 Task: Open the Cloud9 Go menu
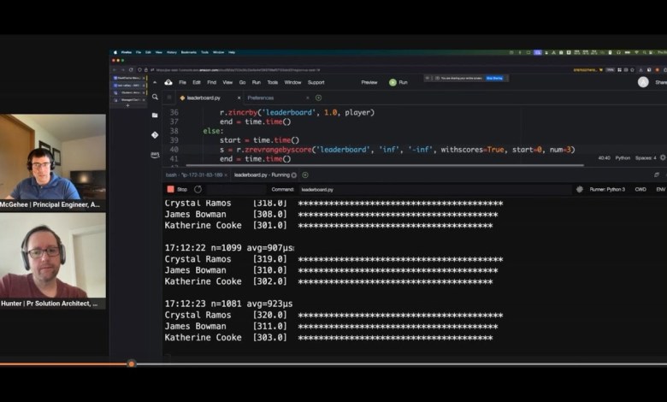pos(242,82)
